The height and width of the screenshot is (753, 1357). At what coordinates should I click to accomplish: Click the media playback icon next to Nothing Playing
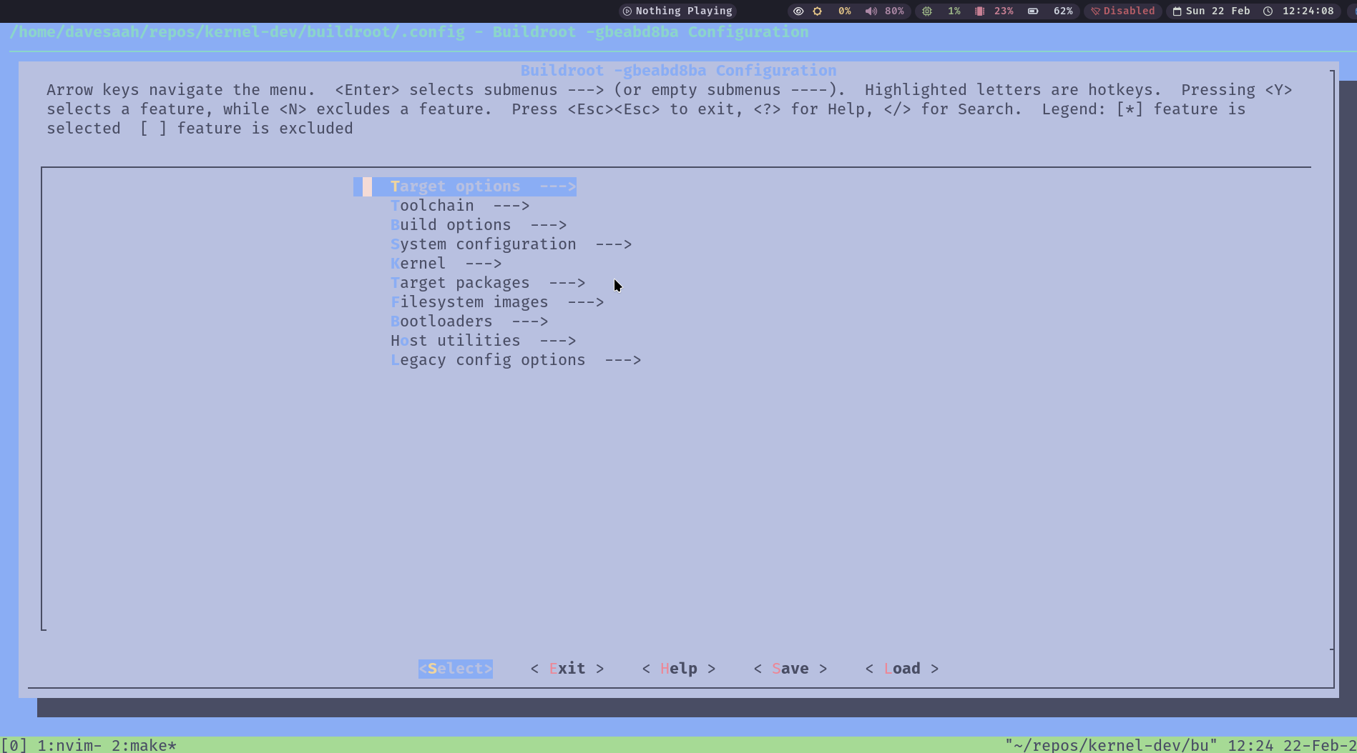pos(627,11)
